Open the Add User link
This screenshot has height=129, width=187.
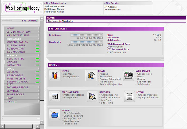[68, 74]
